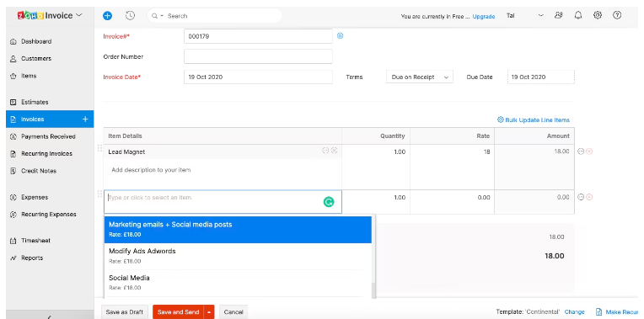The image size is (644, 319).
Task: Click the Reports chart sidebar icon
Action: pos(13,258)
